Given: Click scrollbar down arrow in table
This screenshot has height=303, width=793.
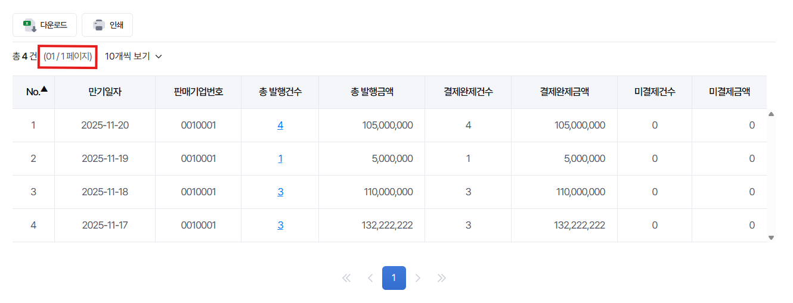Looking at the screenshot, I should tap(771, 238).
